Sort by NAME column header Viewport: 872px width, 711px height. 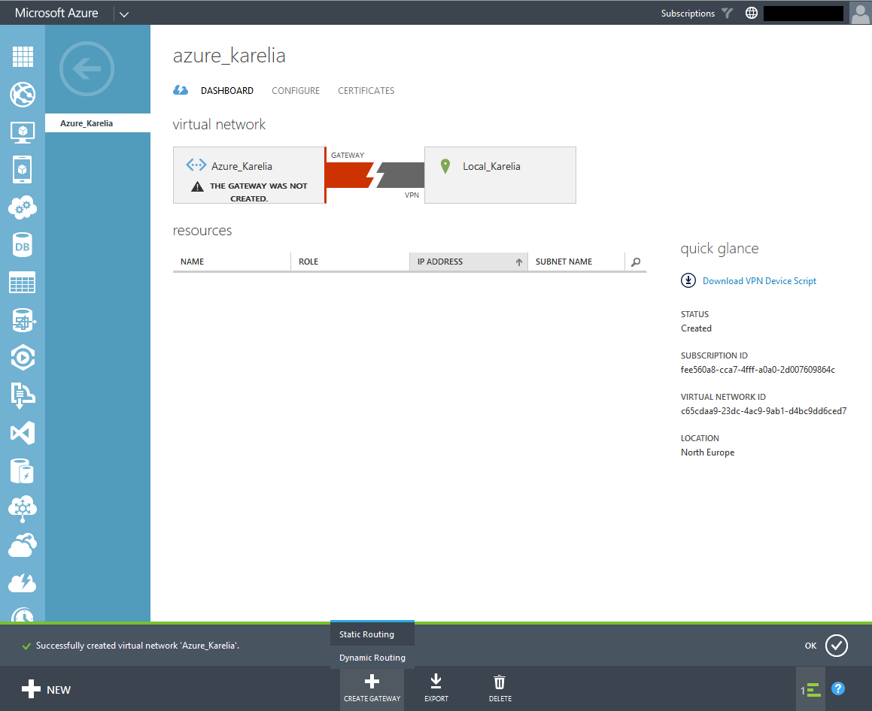point(232,262)
